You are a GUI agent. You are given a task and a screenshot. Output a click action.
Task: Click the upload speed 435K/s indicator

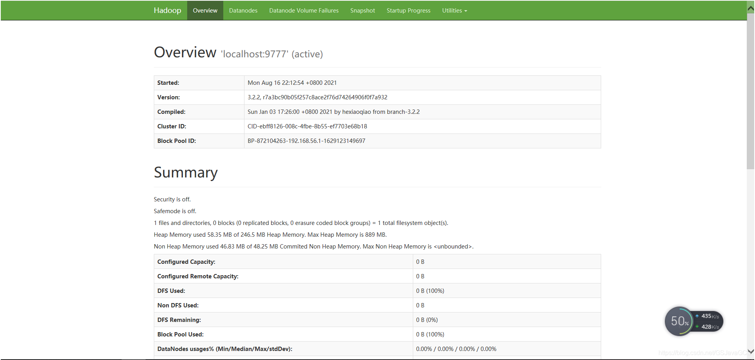(x=708, y=316)
